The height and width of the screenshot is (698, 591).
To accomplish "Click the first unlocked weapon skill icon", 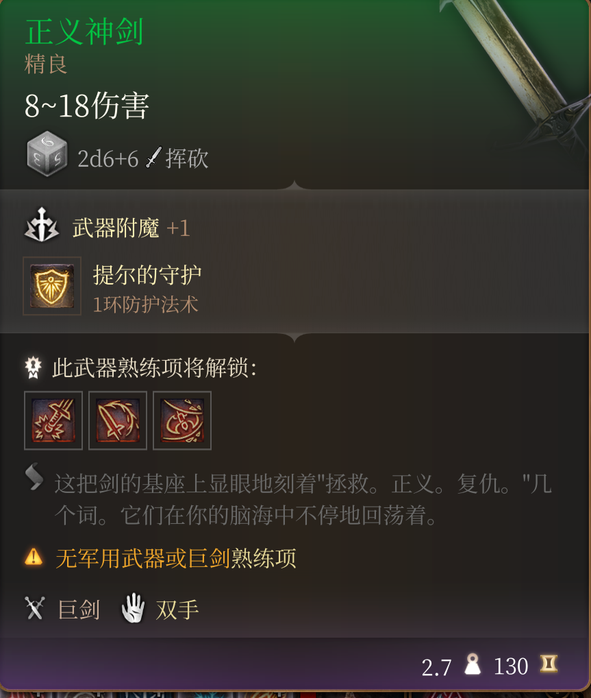I will [x=53, y=420].
